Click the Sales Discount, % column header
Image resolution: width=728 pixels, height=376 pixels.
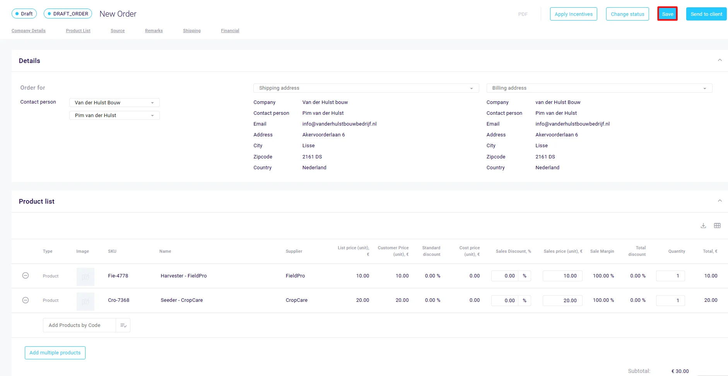[513, 251]
